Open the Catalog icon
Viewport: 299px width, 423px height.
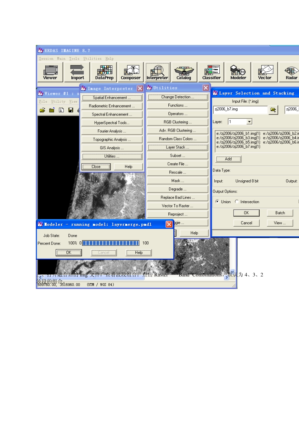[184, 72]
